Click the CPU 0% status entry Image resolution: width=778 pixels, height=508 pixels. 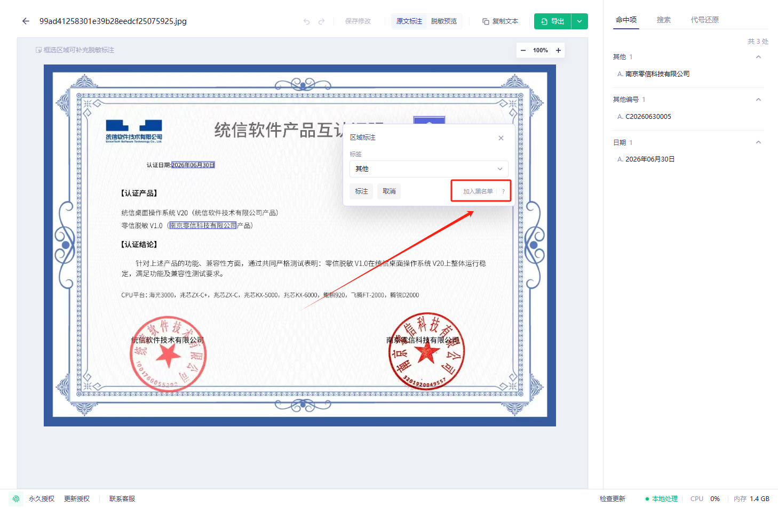pos(705,499)
